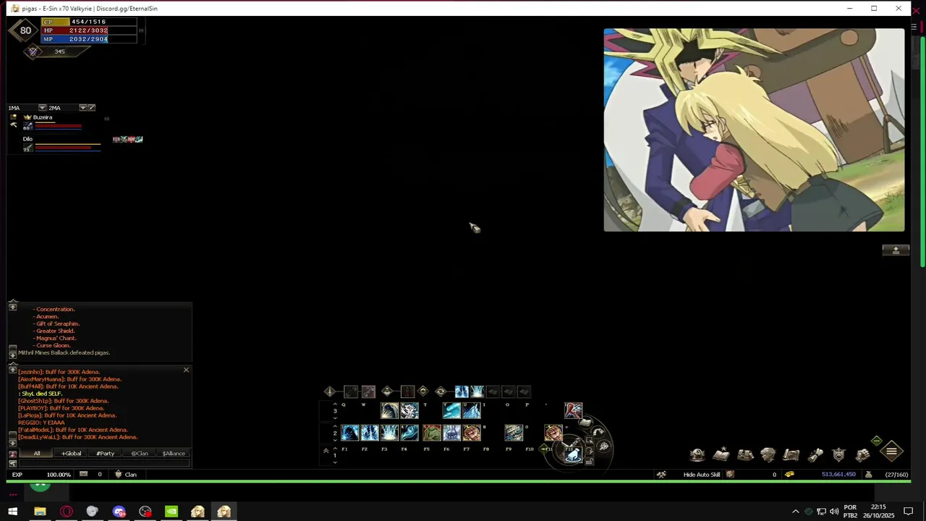Click round compass icon on shortcut wheel
The height and width of the screenshot is (521, 926).
604,446
